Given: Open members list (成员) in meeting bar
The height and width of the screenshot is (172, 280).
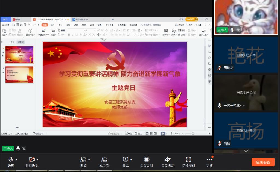Looking at the screenshot, I should [x=104, y=162].
